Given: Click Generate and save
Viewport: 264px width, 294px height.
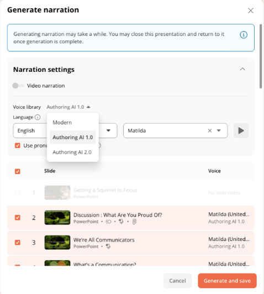Looking at the screenshot, I should (227, 281).
